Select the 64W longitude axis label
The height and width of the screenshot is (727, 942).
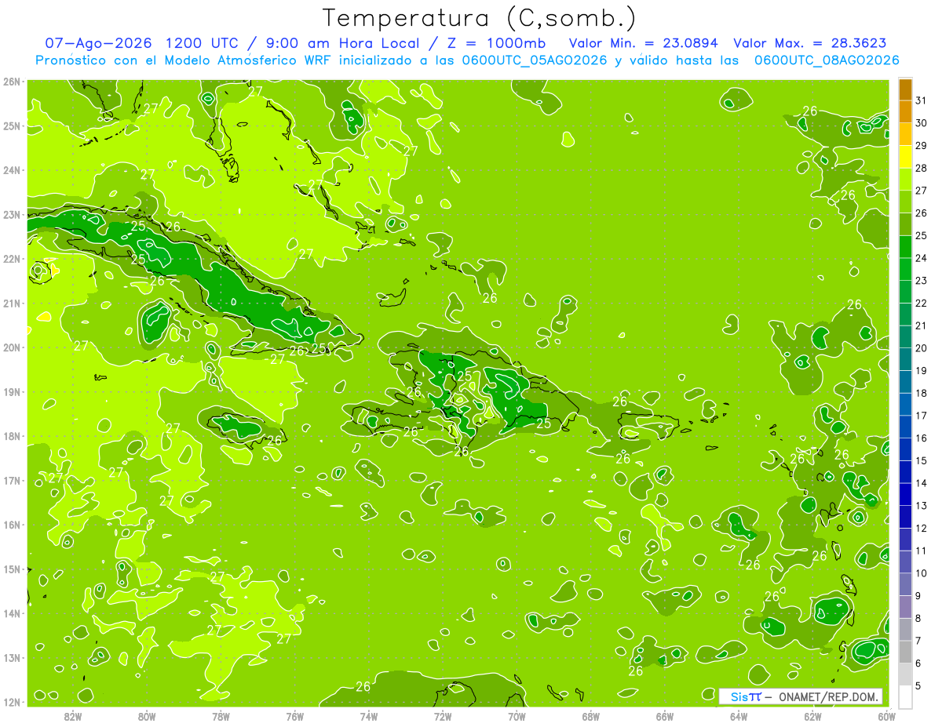739,716
